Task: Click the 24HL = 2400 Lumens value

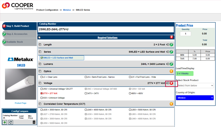Action: [153, 64]
